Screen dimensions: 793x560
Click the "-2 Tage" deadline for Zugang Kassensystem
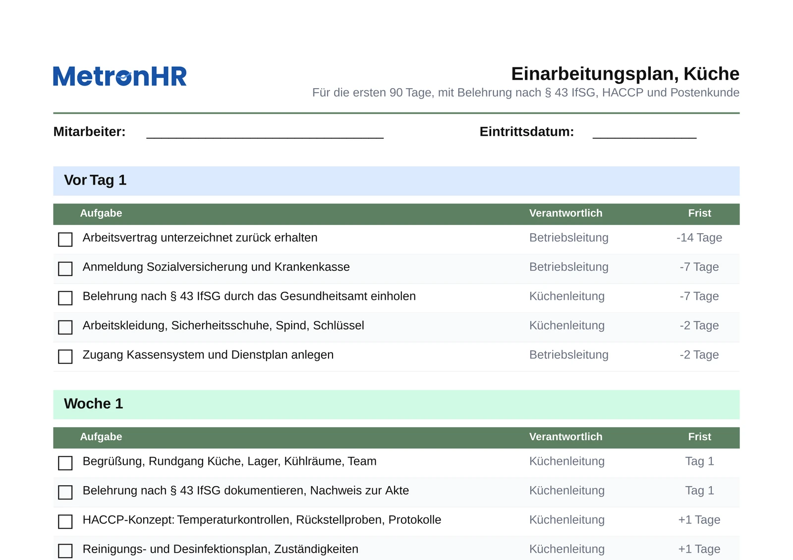(x=699, y=355)
